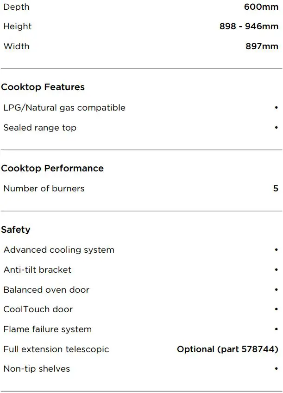Viewport: 283px width, 393px height.
Task: Click the Number of burners label
Action: pyautogui.click(x=44, y=189)
